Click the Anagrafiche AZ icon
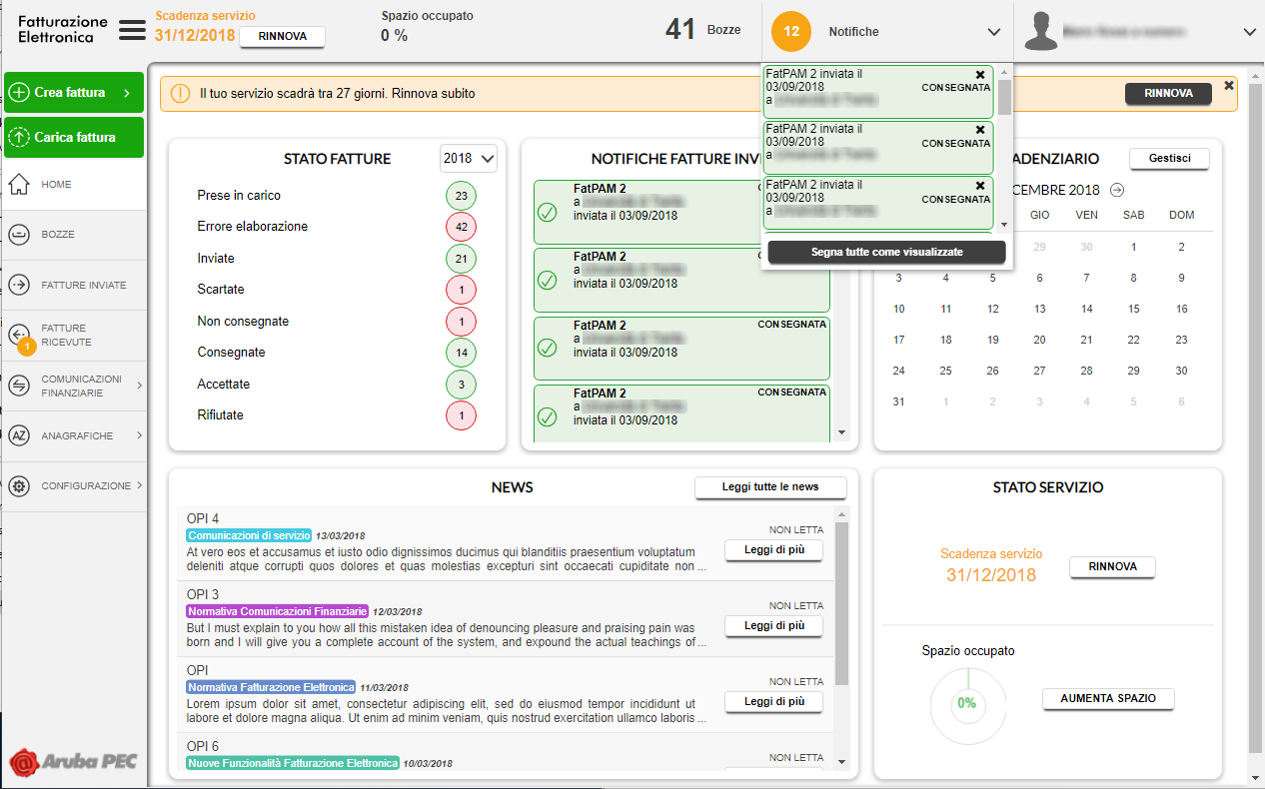 pos(19,435)
